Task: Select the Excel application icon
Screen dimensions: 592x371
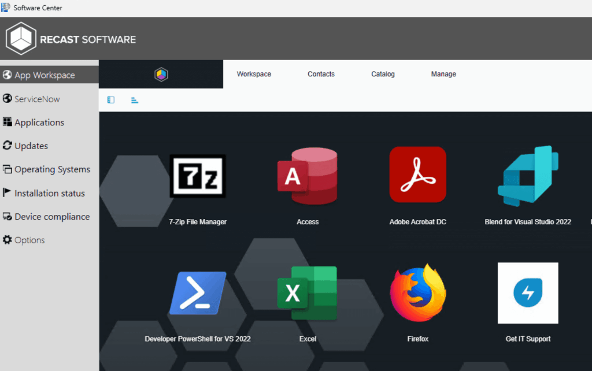Action: [x=307, y=293]
